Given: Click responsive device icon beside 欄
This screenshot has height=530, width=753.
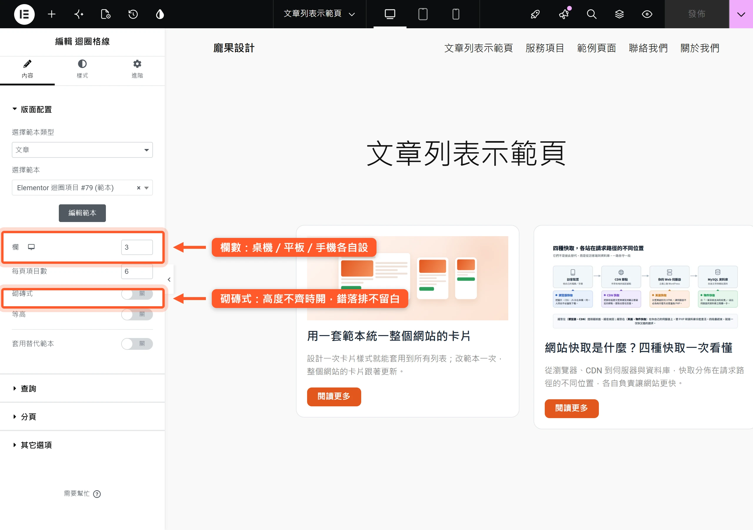Looking at the screenshot, I should click(31, 247).
